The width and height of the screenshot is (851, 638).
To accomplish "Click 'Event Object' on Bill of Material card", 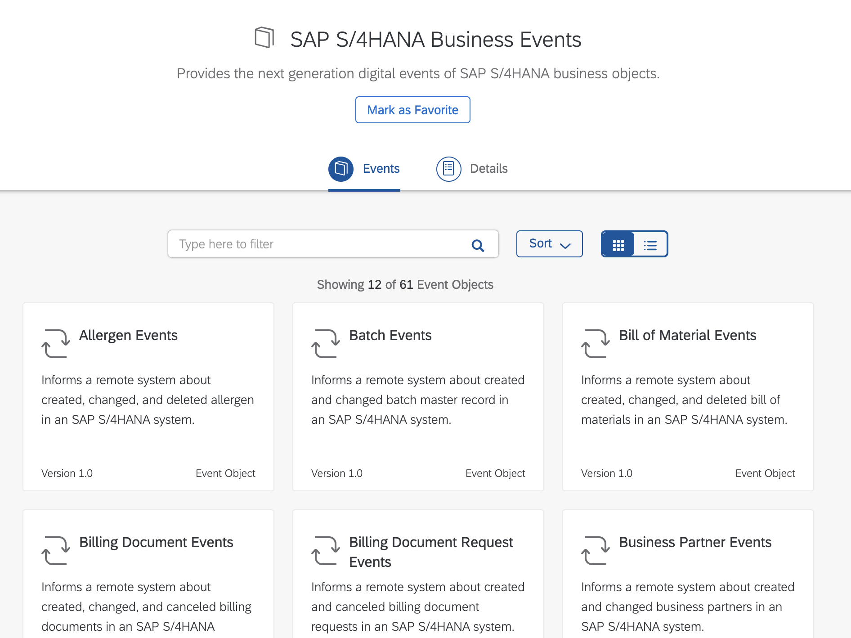I will [x=765, y=473].
